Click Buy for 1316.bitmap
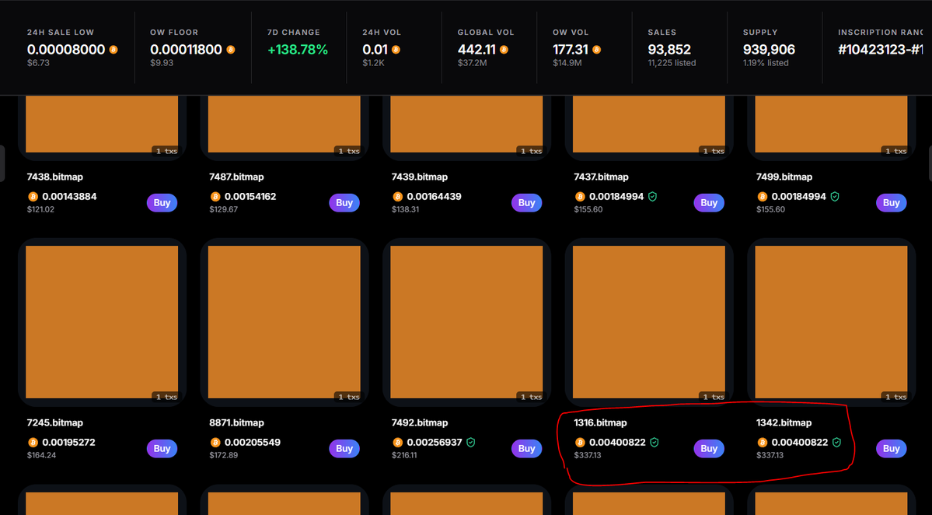This screenshot has width=932, height=515. (708, 448)
